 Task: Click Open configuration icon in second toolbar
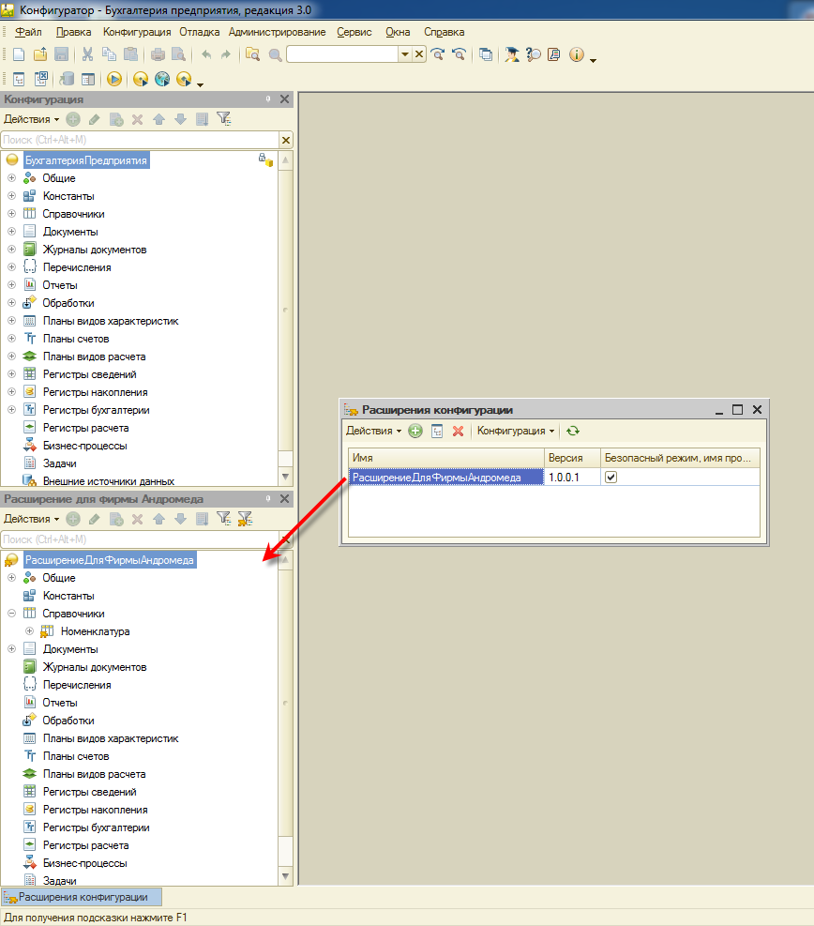click(19, 79)
